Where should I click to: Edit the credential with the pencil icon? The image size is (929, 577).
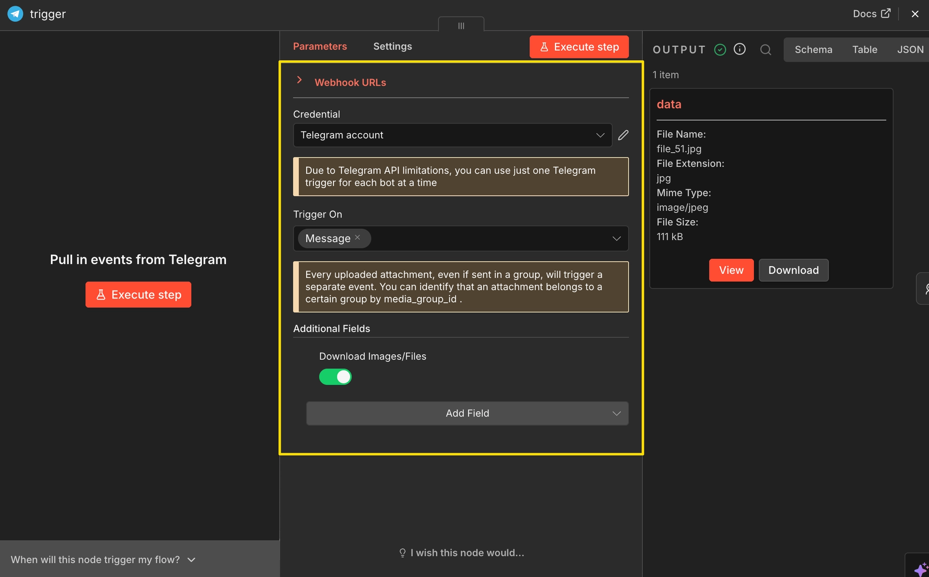pyautogui.click(x=623, y=135)
